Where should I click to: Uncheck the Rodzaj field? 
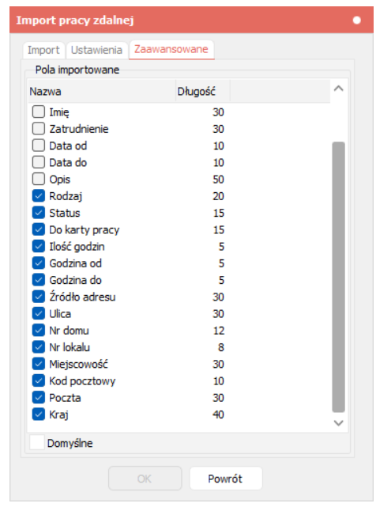[x=39, y=196]
